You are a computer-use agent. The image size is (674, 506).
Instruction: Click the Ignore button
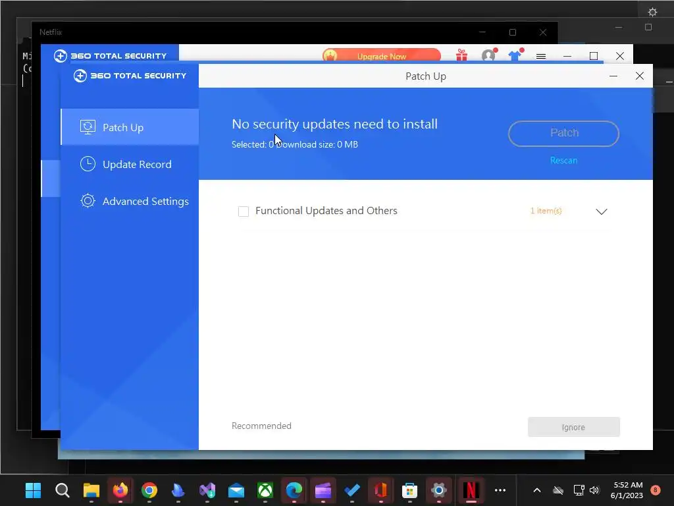(573, 427)
